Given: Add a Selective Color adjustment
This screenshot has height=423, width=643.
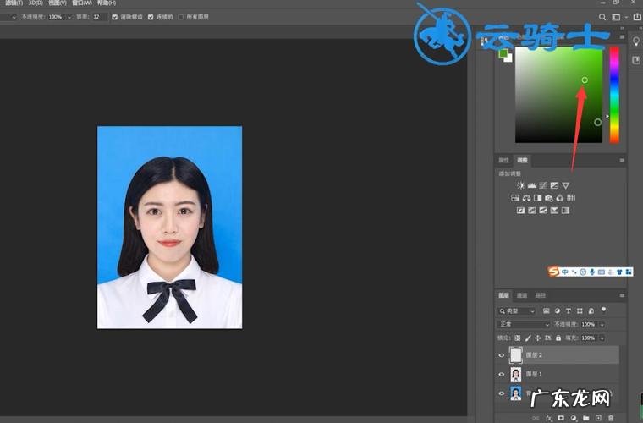Looking at the screenshot, I should [x=554, y=211].
